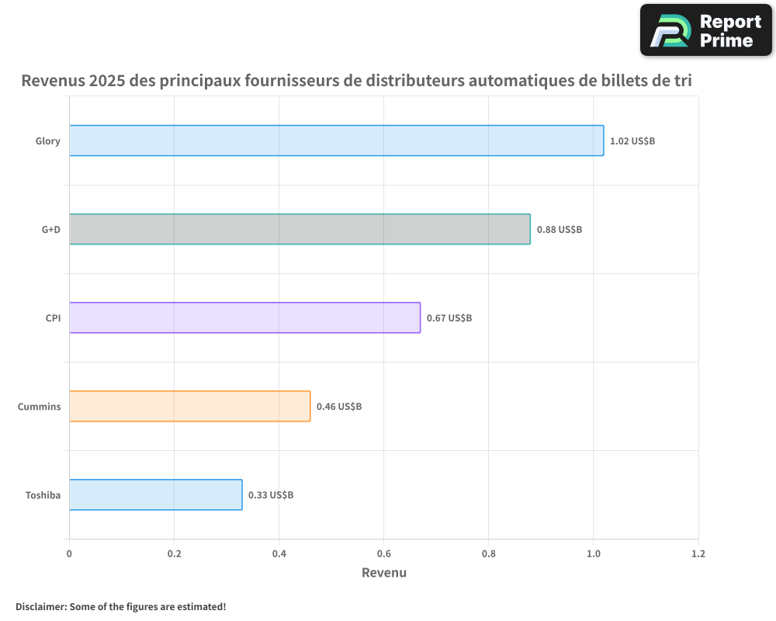
Task: Select the G+D revenue bar
Action: click(x=299, y=229)
